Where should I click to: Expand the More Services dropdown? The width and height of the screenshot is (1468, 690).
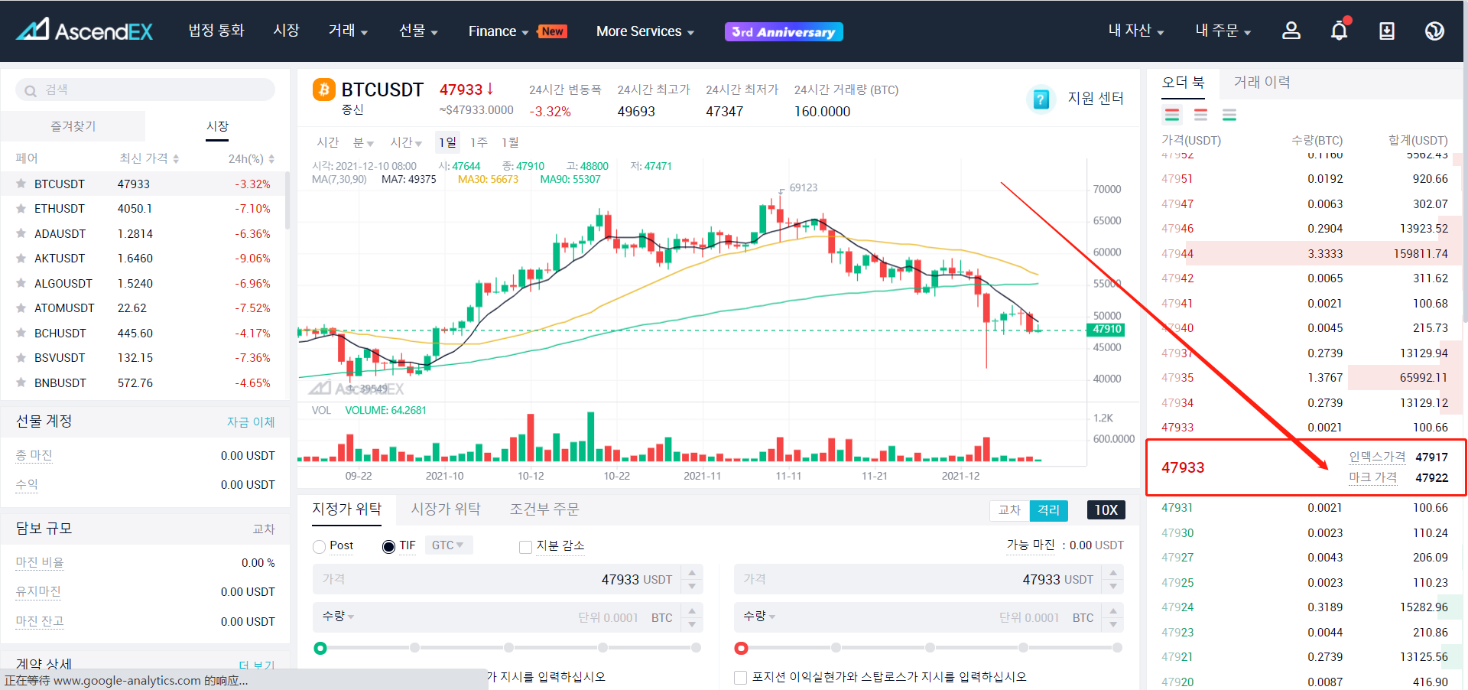pyautogui.click(x=645, y=31)
